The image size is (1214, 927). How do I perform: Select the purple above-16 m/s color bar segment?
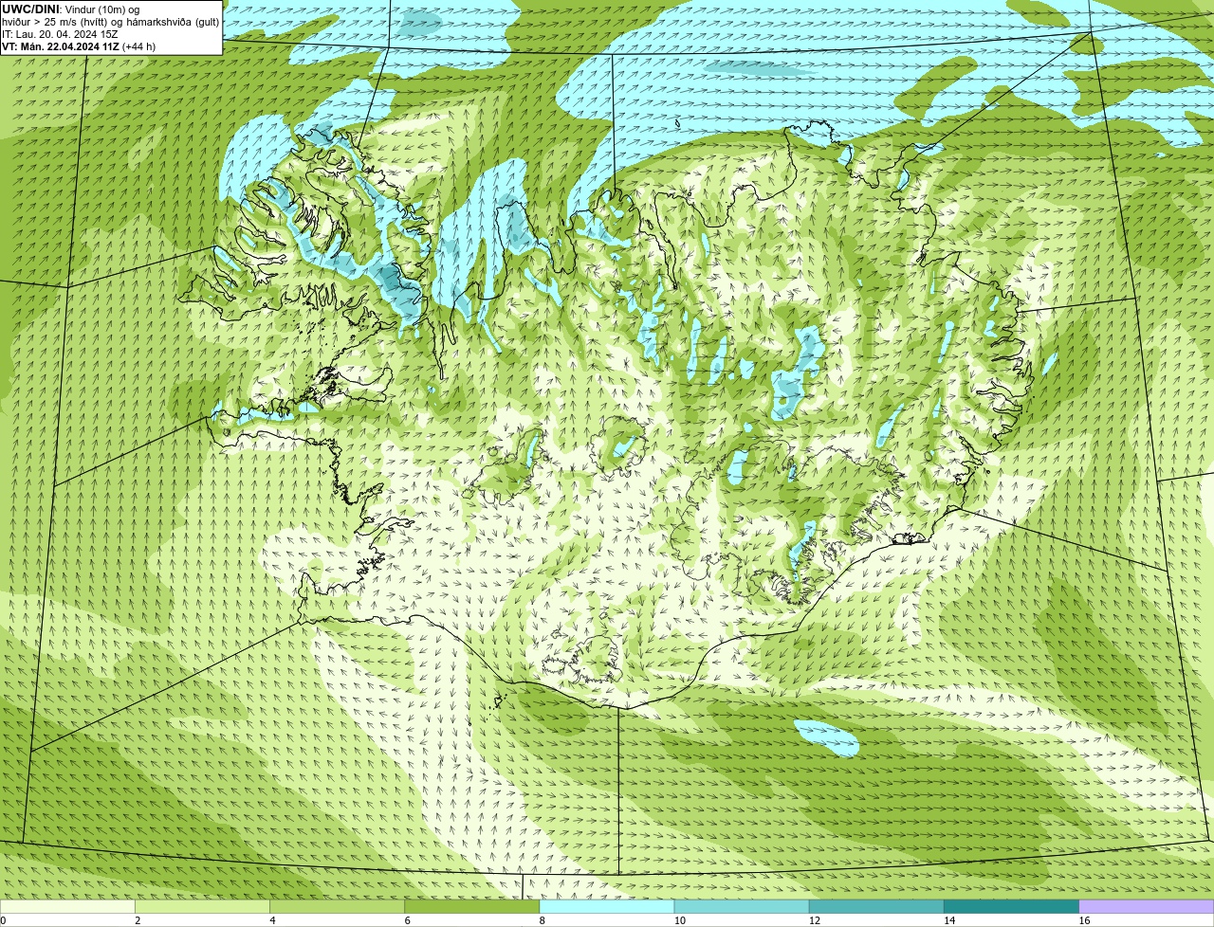pyautogui.click(x=1147, y=906)
